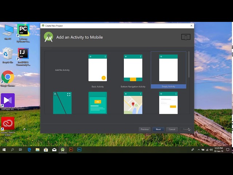This screenshot has height=175, width=233.
Task: Launch Microsoft Edge from taskbar
Action: 29,150
